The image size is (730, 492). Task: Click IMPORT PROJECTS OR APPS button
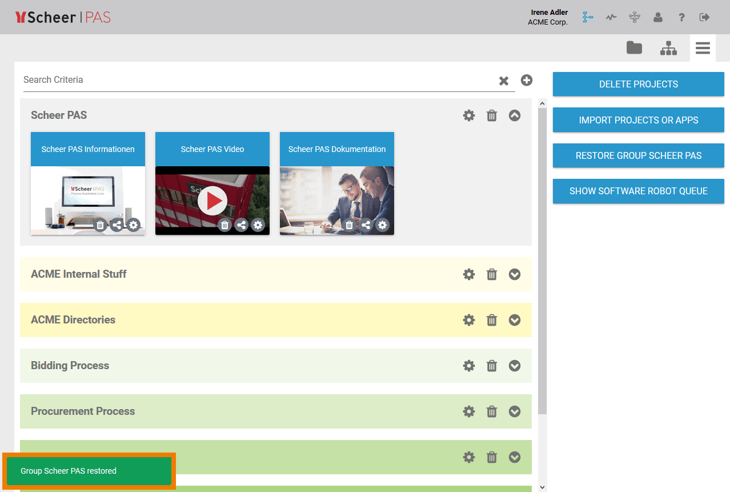tap(638, 120)
